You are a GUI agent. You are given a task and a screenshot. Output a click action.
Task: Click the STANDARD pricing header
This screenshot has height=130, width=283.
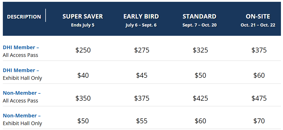coord(199,16)
